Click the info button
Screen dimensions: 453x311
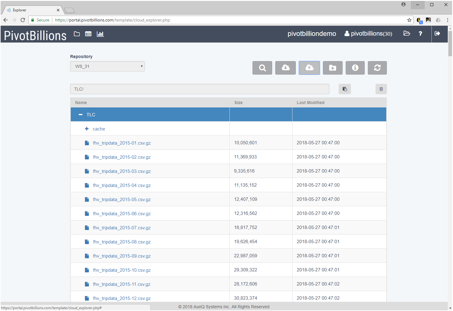click(x=355, y=68)
